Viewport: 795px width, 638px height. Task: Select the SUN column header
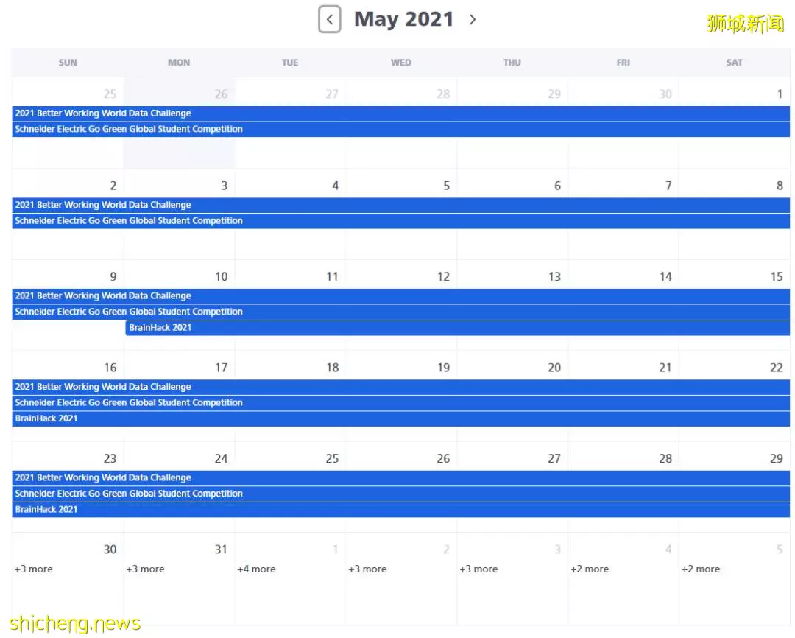68,63
